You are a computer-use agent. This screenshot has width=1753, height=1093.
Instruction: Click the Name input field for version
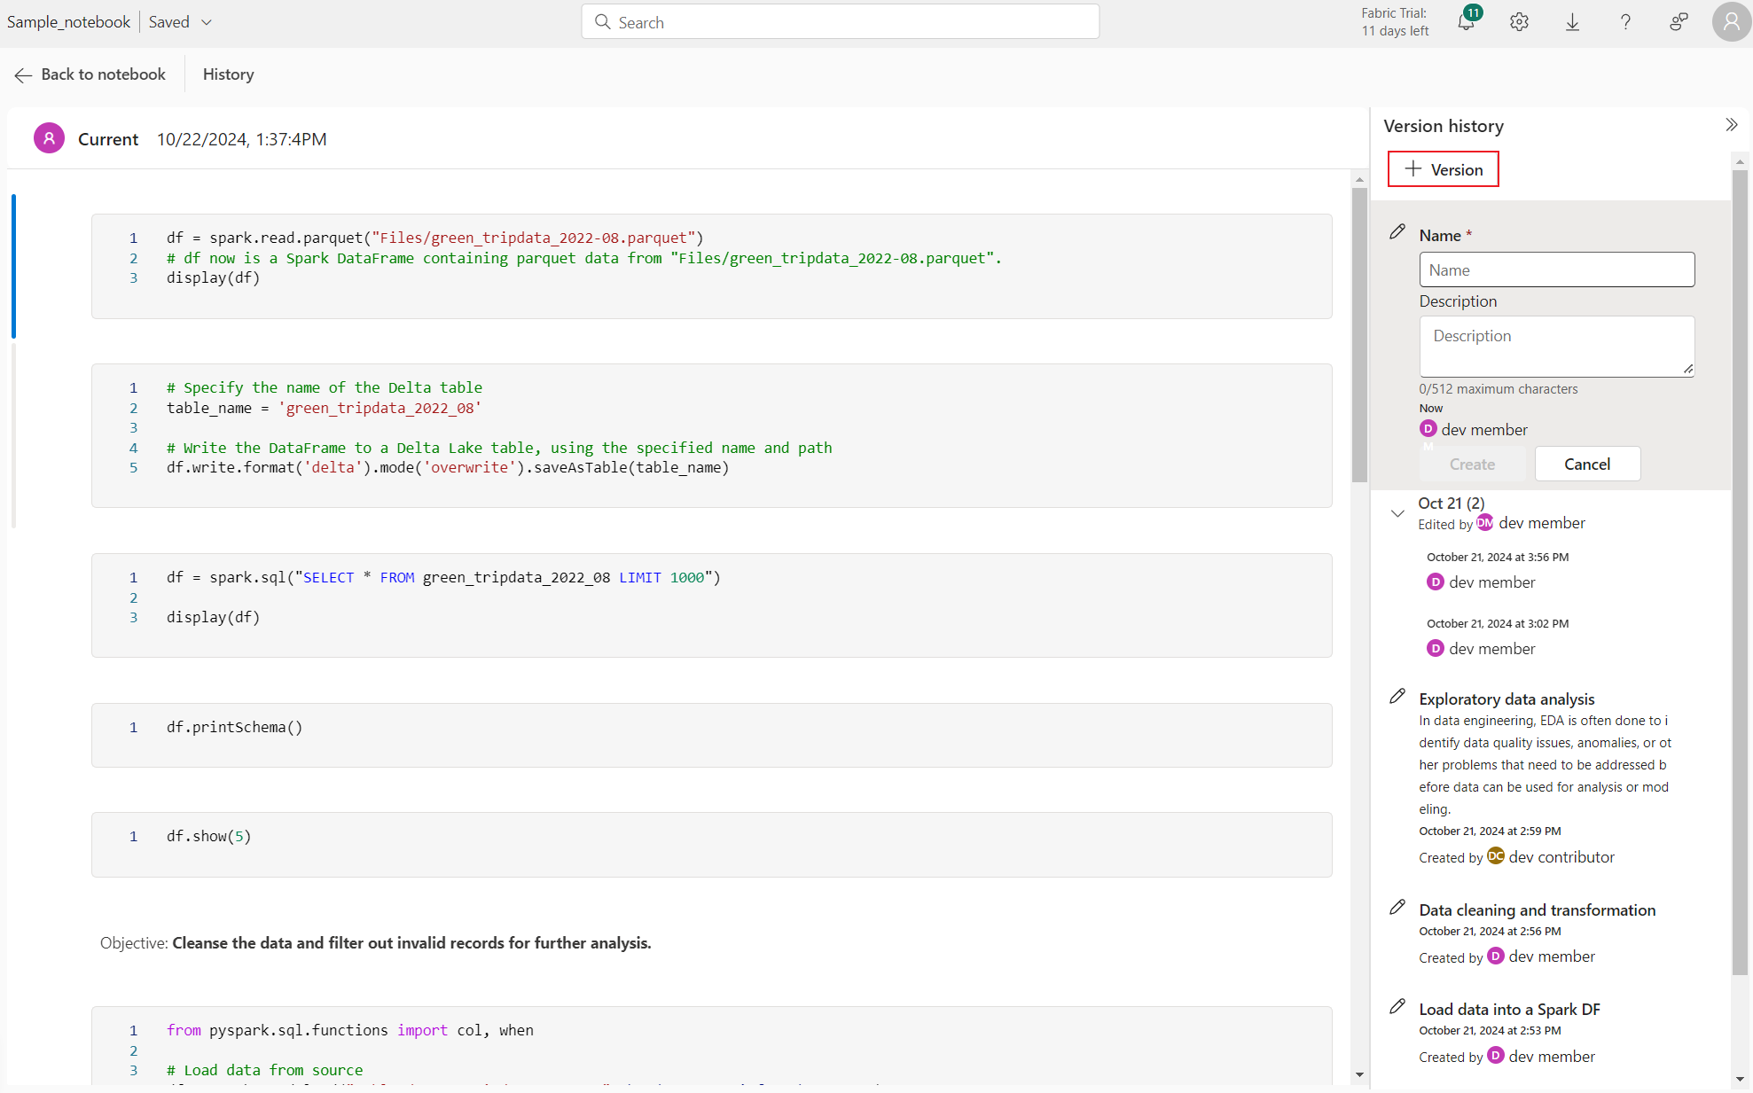pyautogui.click(x=1556, y=269)
